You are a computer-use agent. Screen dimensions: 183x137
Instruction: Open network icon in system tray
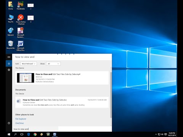click(x=159, y=134)
